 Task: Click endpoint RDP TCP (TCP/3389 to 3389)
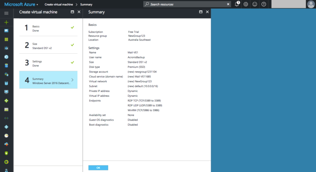click(144, 101)
